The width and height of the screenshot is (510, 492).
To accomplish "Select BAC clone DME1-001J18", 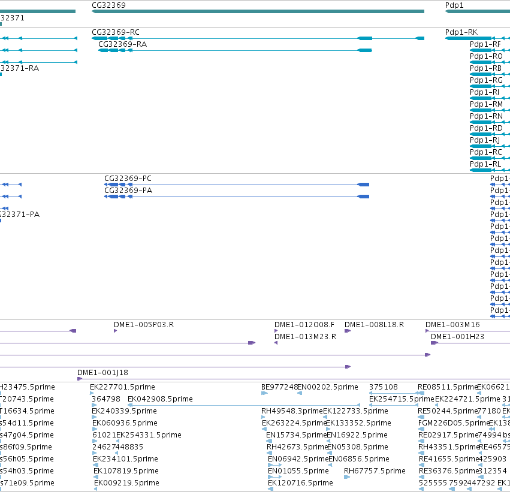I will [102, 373].
